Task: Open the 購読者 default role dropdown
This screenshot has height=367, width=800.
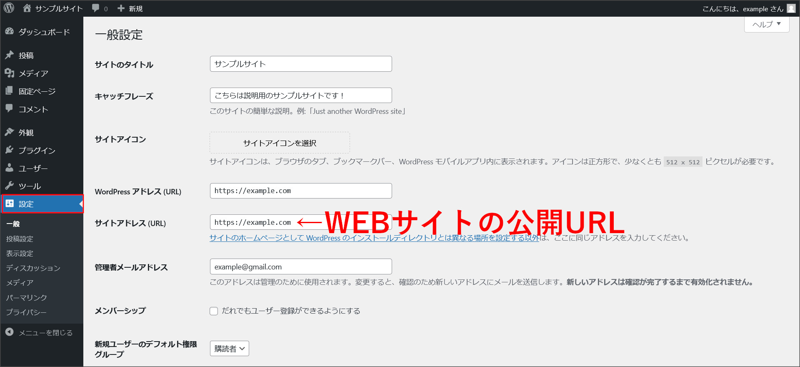Action: [229, 349]
